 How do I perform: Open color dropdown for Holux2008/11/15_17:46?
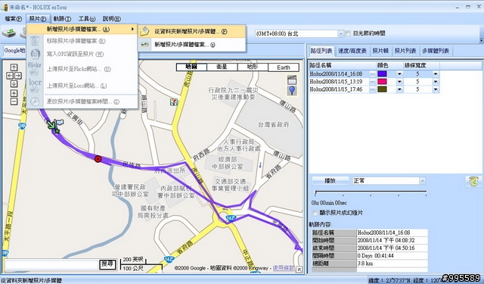(x=399, y=89)
